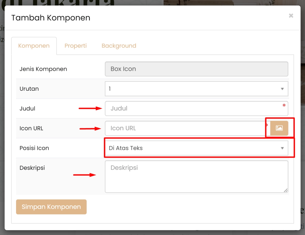The height and width of the screenshot is (235, 305).
Task: Click the 'Tambah Komponen' dialog title
Action: point(51,18)
